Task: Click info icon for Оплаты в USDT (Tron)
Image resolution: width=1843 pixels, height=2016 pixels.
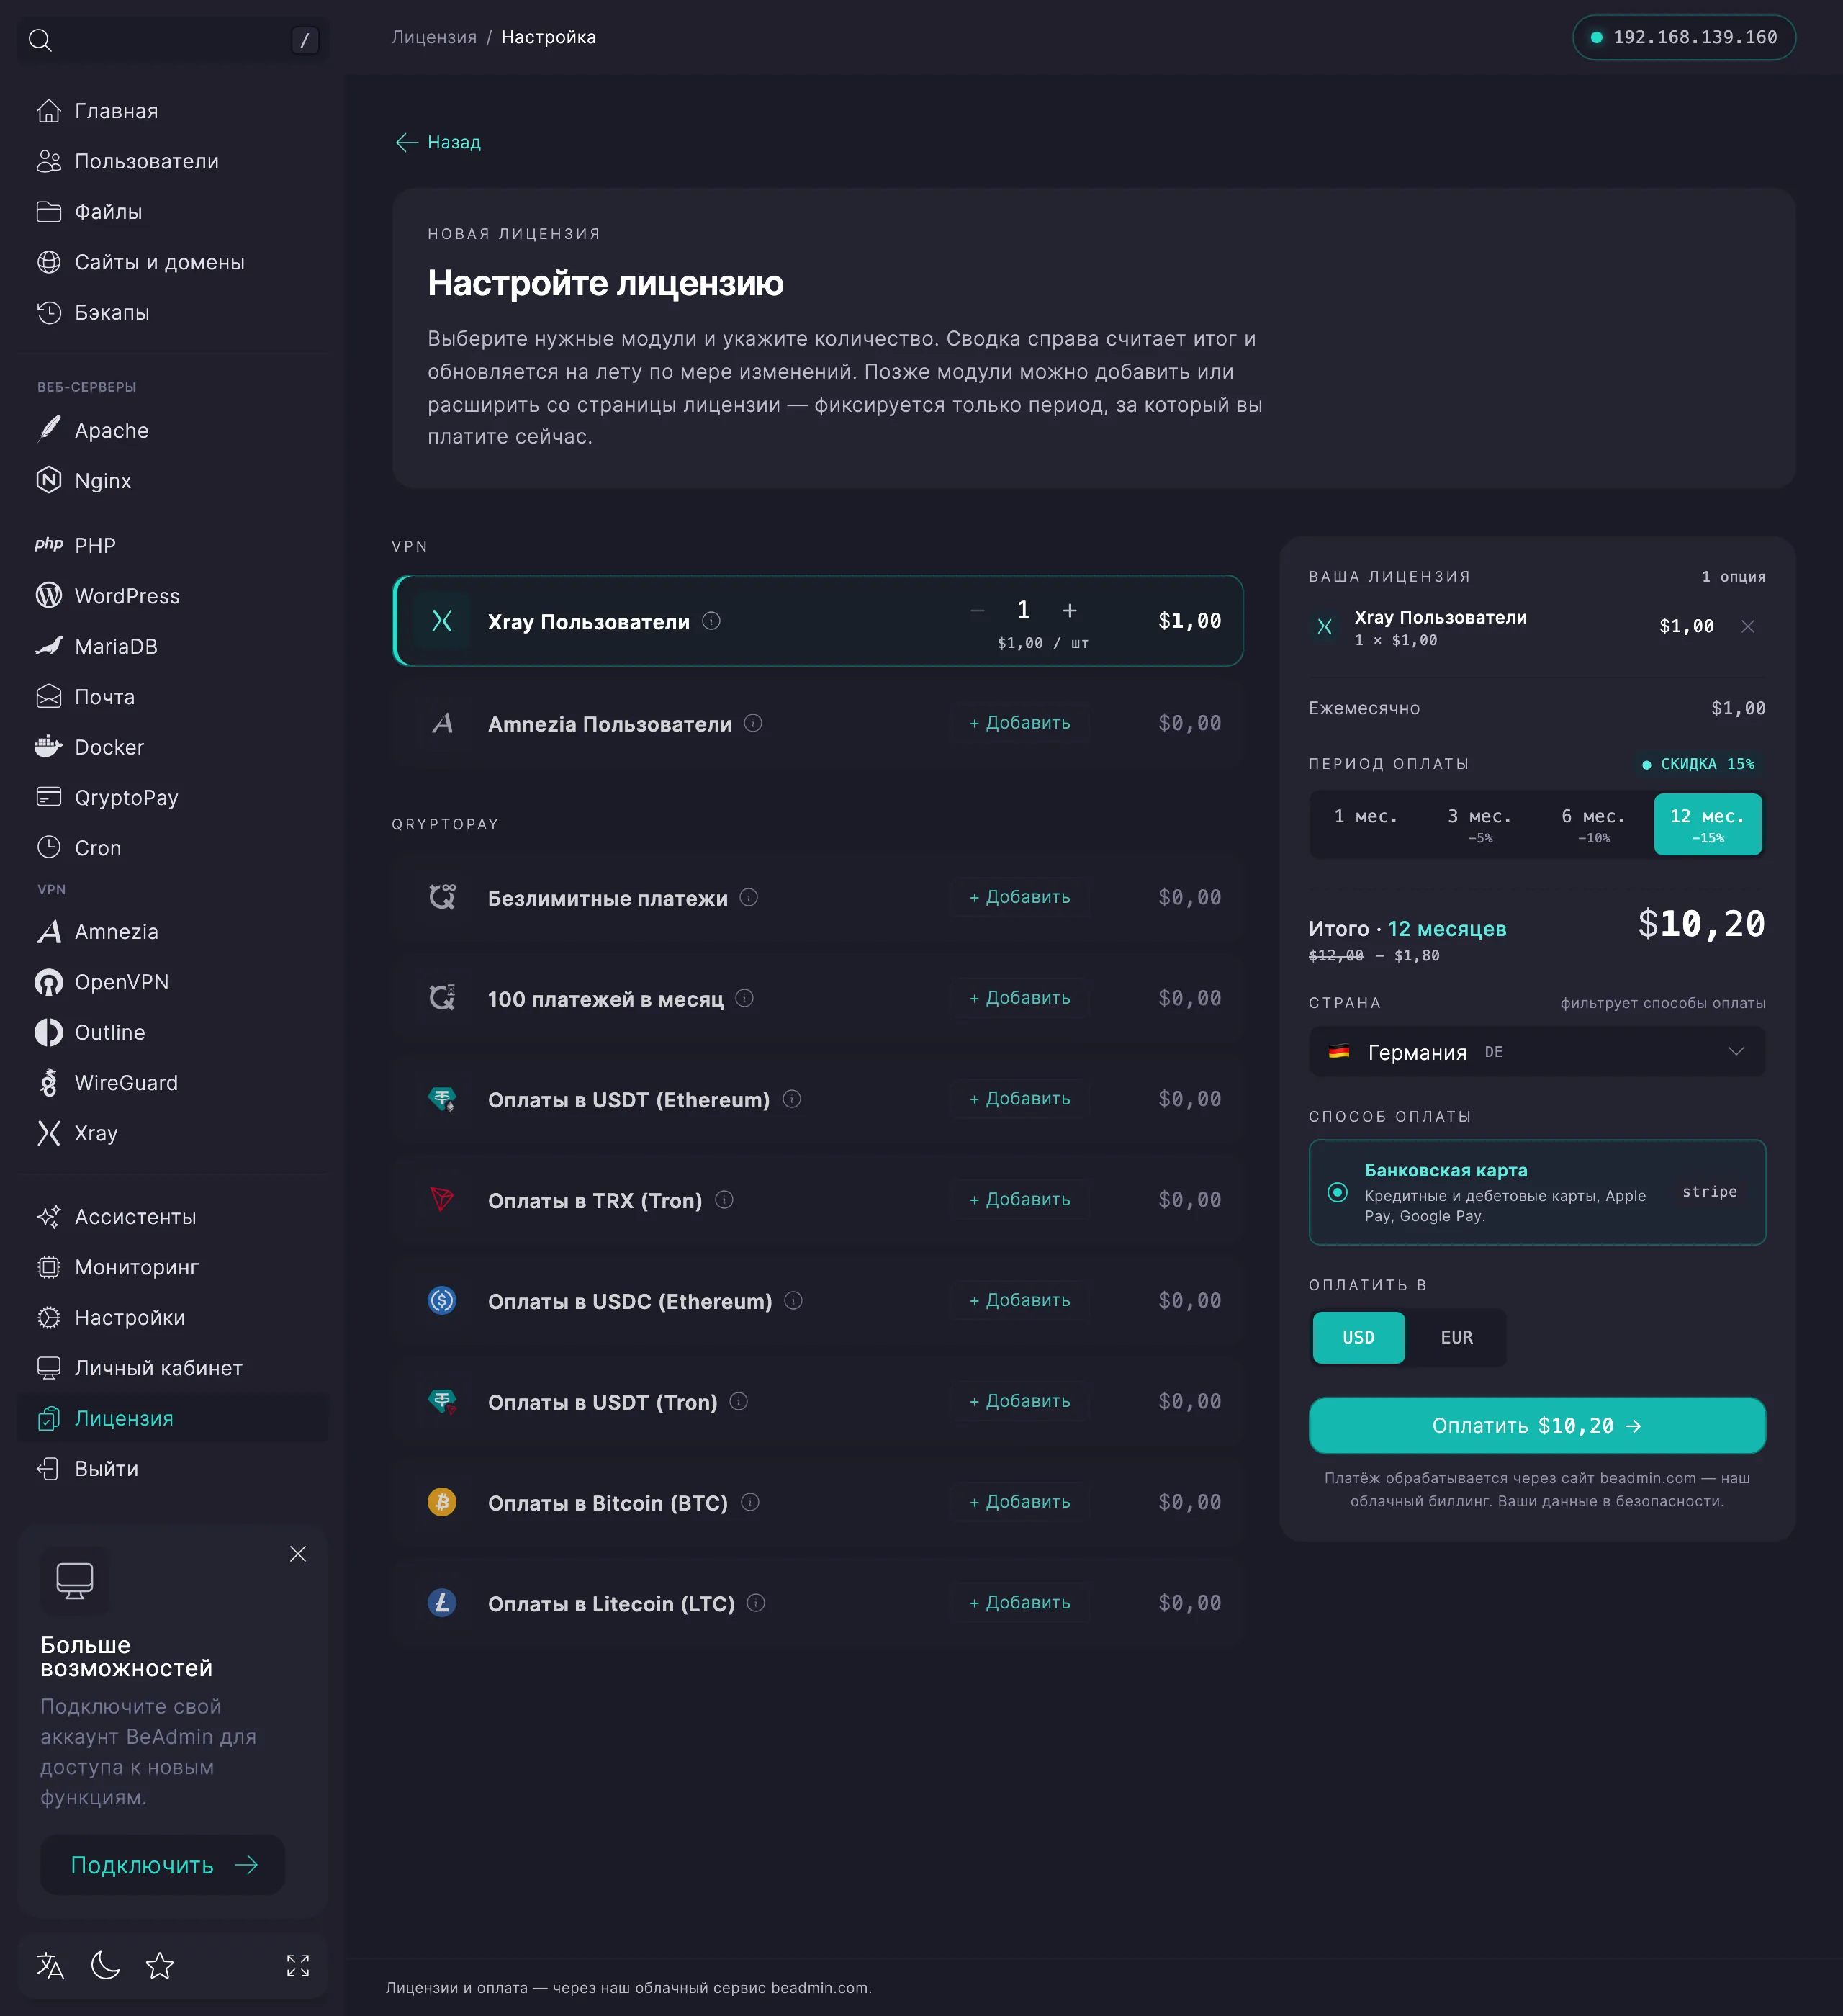Action: (739, 1401)
